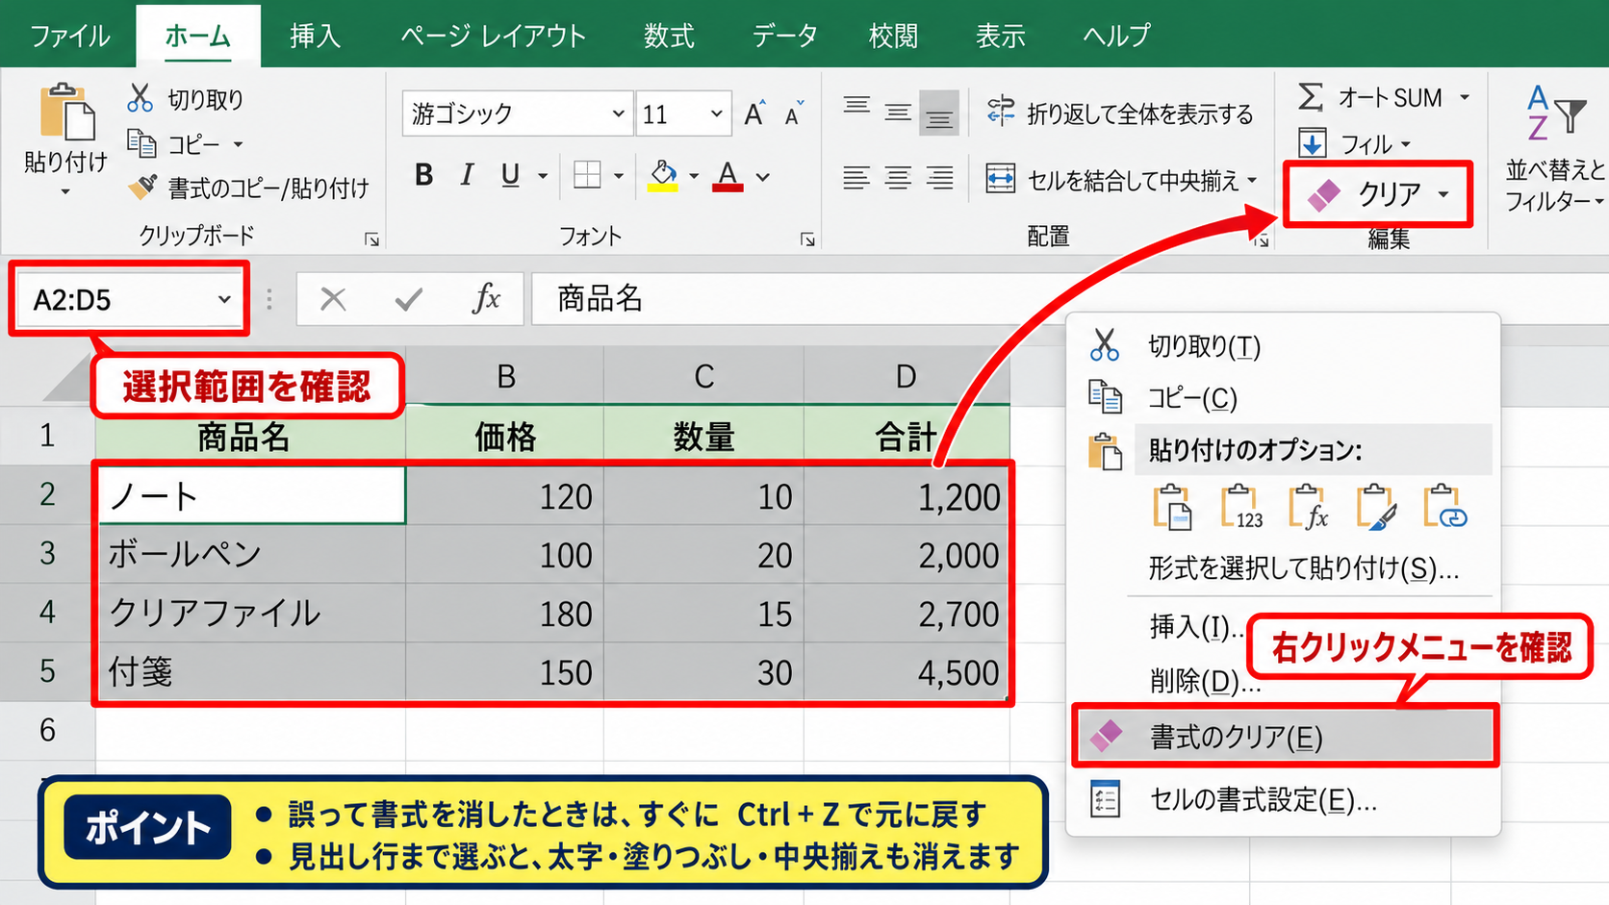
Task: Open clipboard group dialog launcher
Action: click(371, 239)
